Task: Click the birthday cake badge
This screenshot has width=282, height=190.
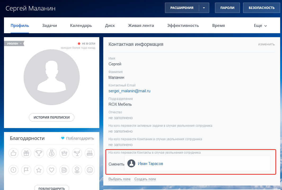Action: 90,153
